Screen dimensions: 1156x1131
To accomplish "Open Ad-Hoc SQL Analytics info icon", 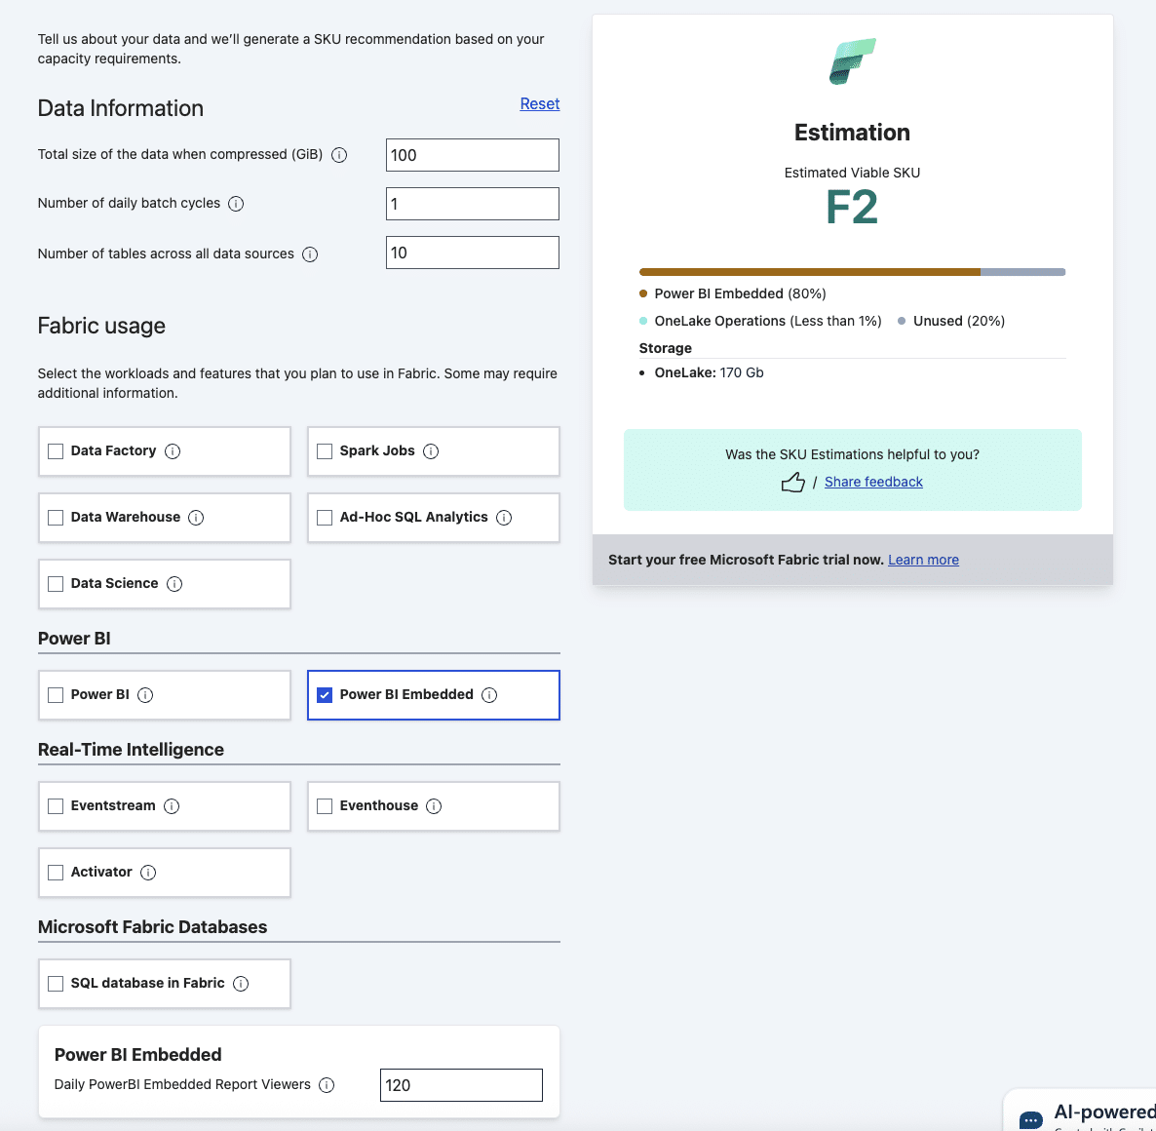I will click(504, 518).
